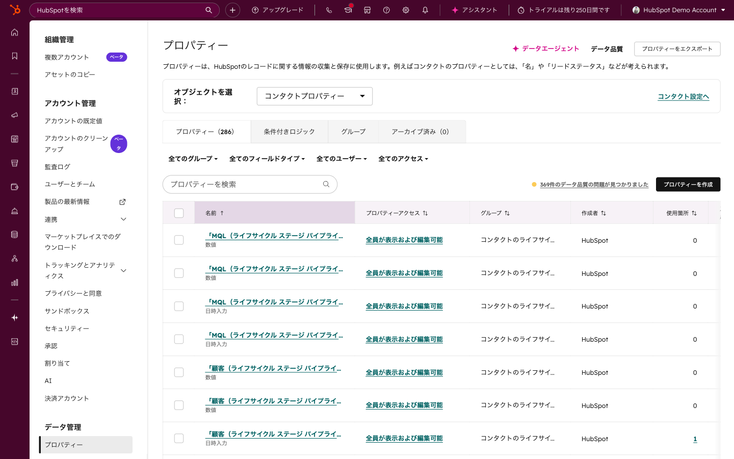Click the プロパティーを作成 button
Viewport: 734px width, 459px height.
coord(688,184)
